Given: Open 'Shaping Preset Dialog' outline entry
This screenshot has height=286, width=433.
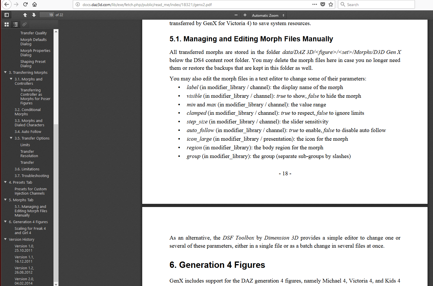Looking at the screenshot, I should 33,64.
